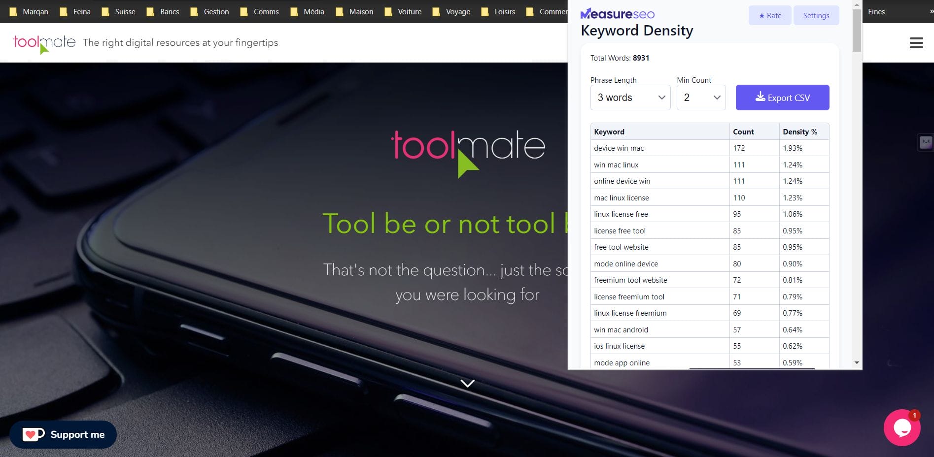The width and height of the screenshot is (934, 457).
Task: Open Settings in the Keyword Density panel
Action: [816, 15]
